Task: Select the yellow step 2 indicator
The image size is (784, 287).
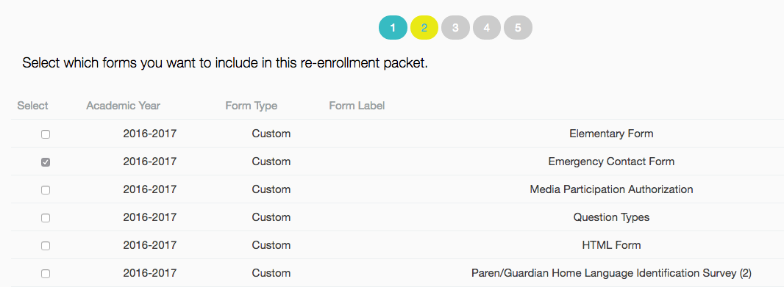Action: [424, 28]
